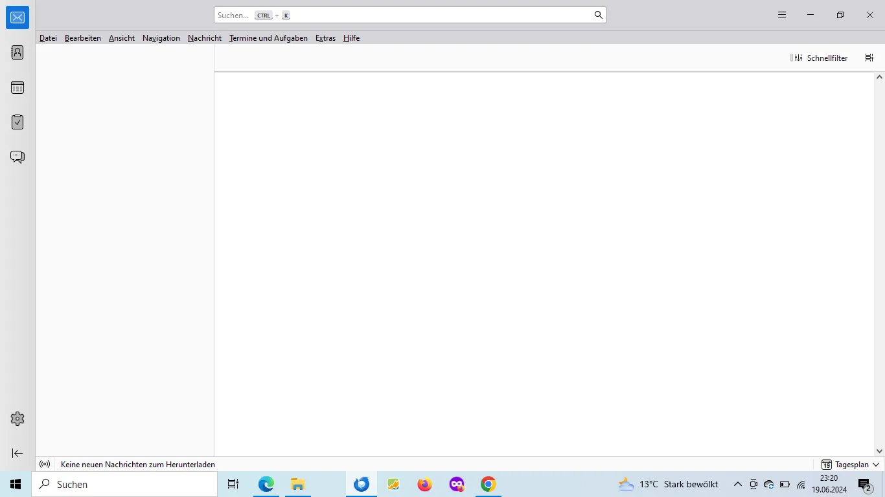Screen dimensions: 885x497
Task: Expand the Tagesplan pane
Action: 851,465
